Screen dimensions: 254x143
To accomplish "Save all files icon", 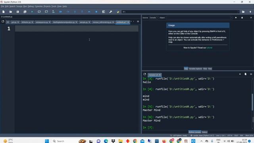I will coord(25,12).
